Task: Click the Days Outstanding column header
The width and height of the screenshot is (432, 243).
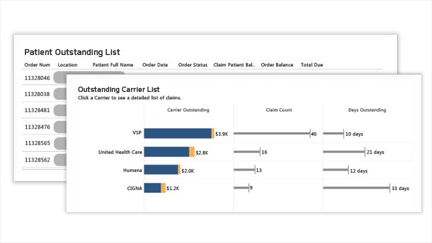Action: click(x=368, y=110)
